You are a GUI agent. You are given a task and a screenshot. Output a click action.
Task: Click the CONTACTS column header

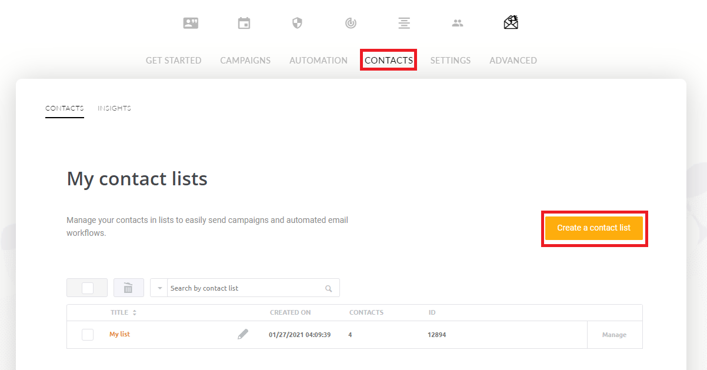point(366,312)
